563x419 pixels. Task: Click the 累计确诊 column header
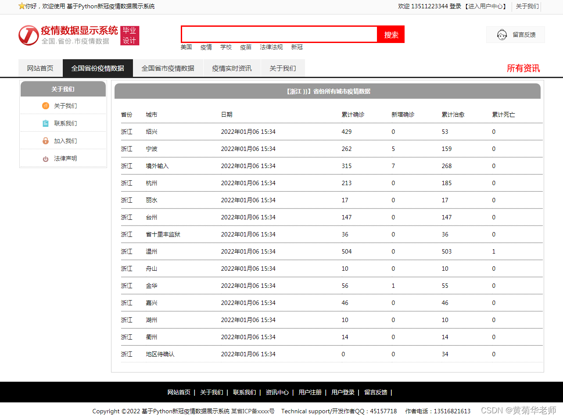coord(353,115)
